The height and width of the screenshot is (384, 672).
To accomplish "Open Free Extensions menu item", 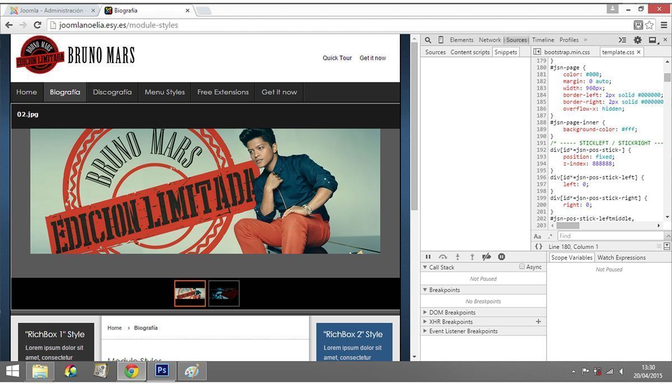I will click(223, 92).
